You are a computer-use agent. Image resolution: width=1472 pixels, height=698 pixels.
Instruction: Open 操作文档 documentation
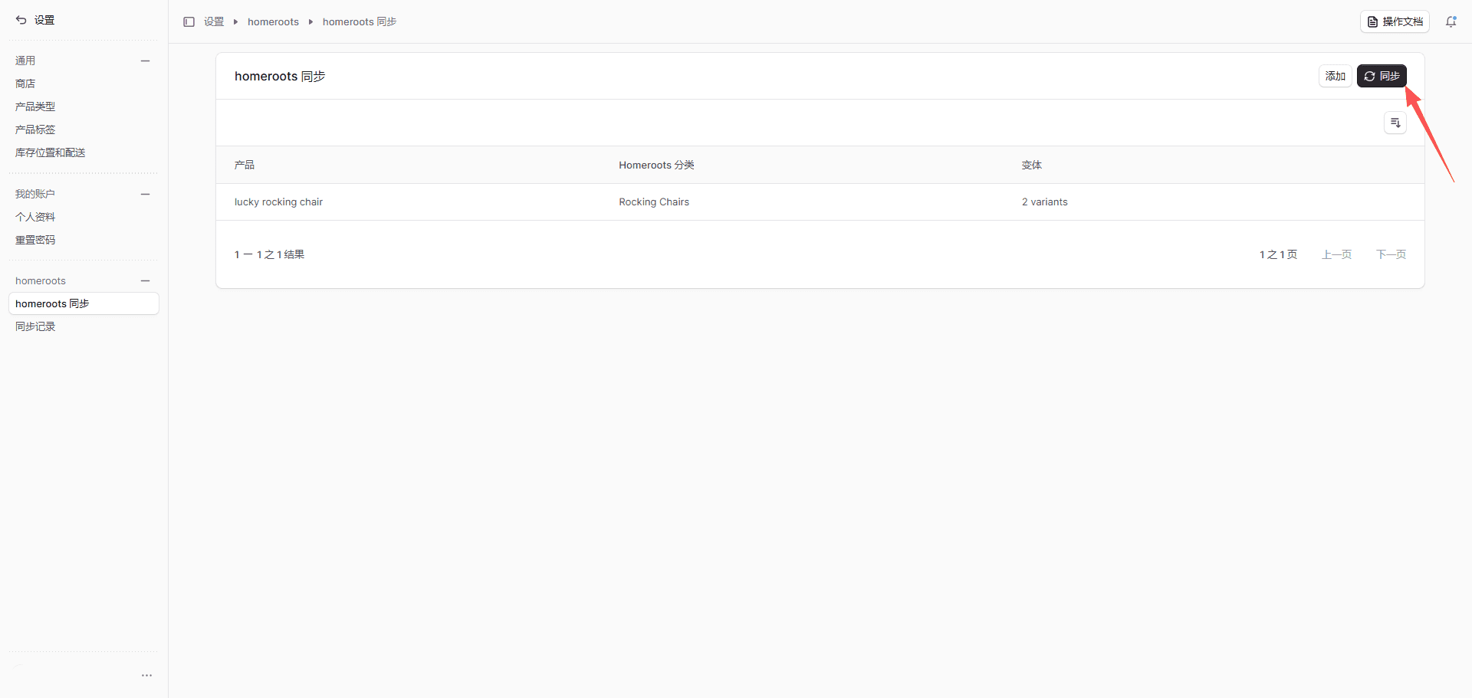tap(1395, 22)
